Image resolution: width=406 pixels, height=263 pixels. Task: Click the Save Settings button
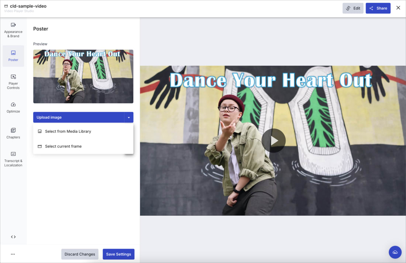coord(118,254)
